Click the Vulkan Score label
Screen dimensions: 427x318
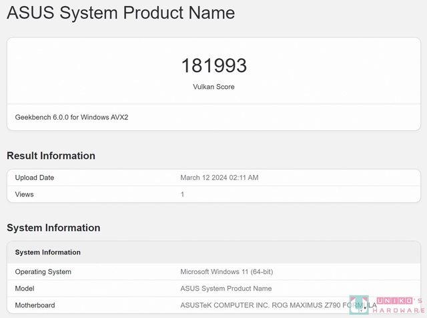[x=213, y=87]
